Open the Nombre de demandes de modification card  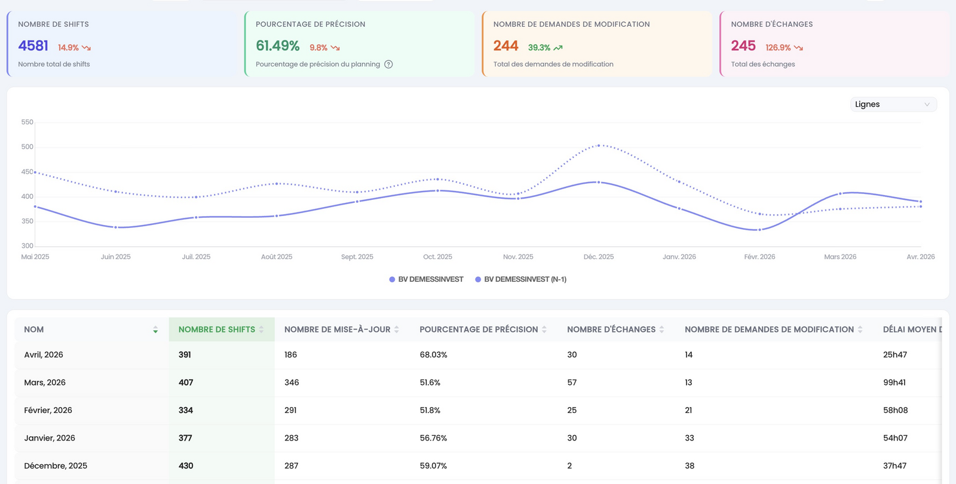click(x=597, y=44)
